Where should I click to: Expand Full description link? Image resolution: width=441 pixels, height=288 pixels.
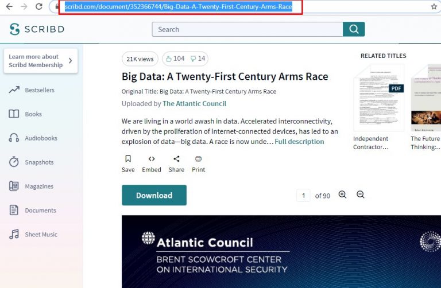point(299,142)
